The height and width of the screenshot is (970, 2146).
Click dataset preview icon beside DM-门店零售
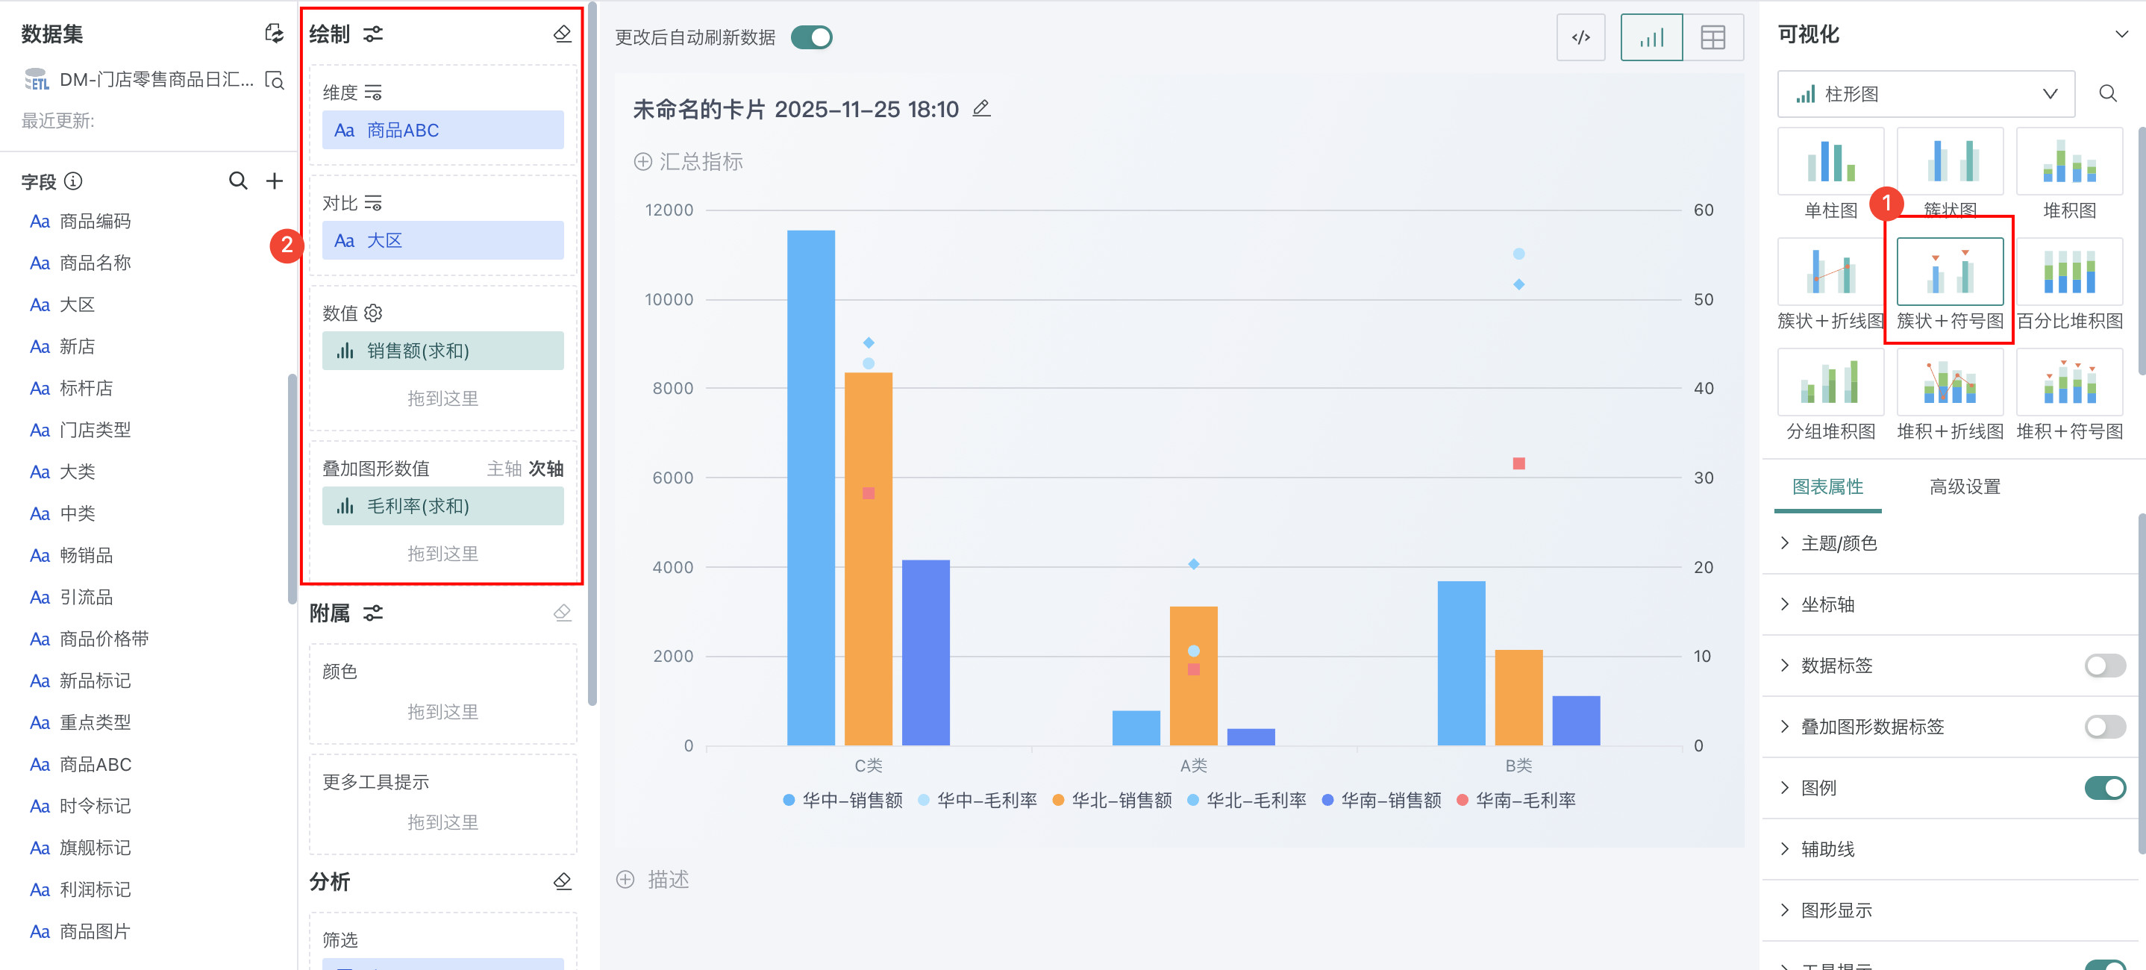(x=274, y=80)
